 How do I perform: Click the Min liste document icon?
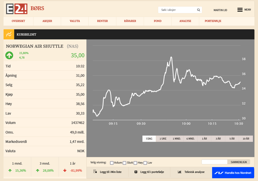[x=95, y=172]
